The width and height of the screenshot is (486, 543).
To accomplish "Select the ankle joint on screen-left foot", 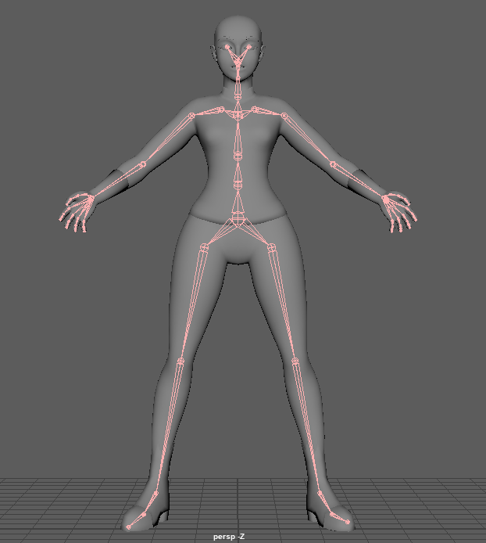I will (155, 494).
